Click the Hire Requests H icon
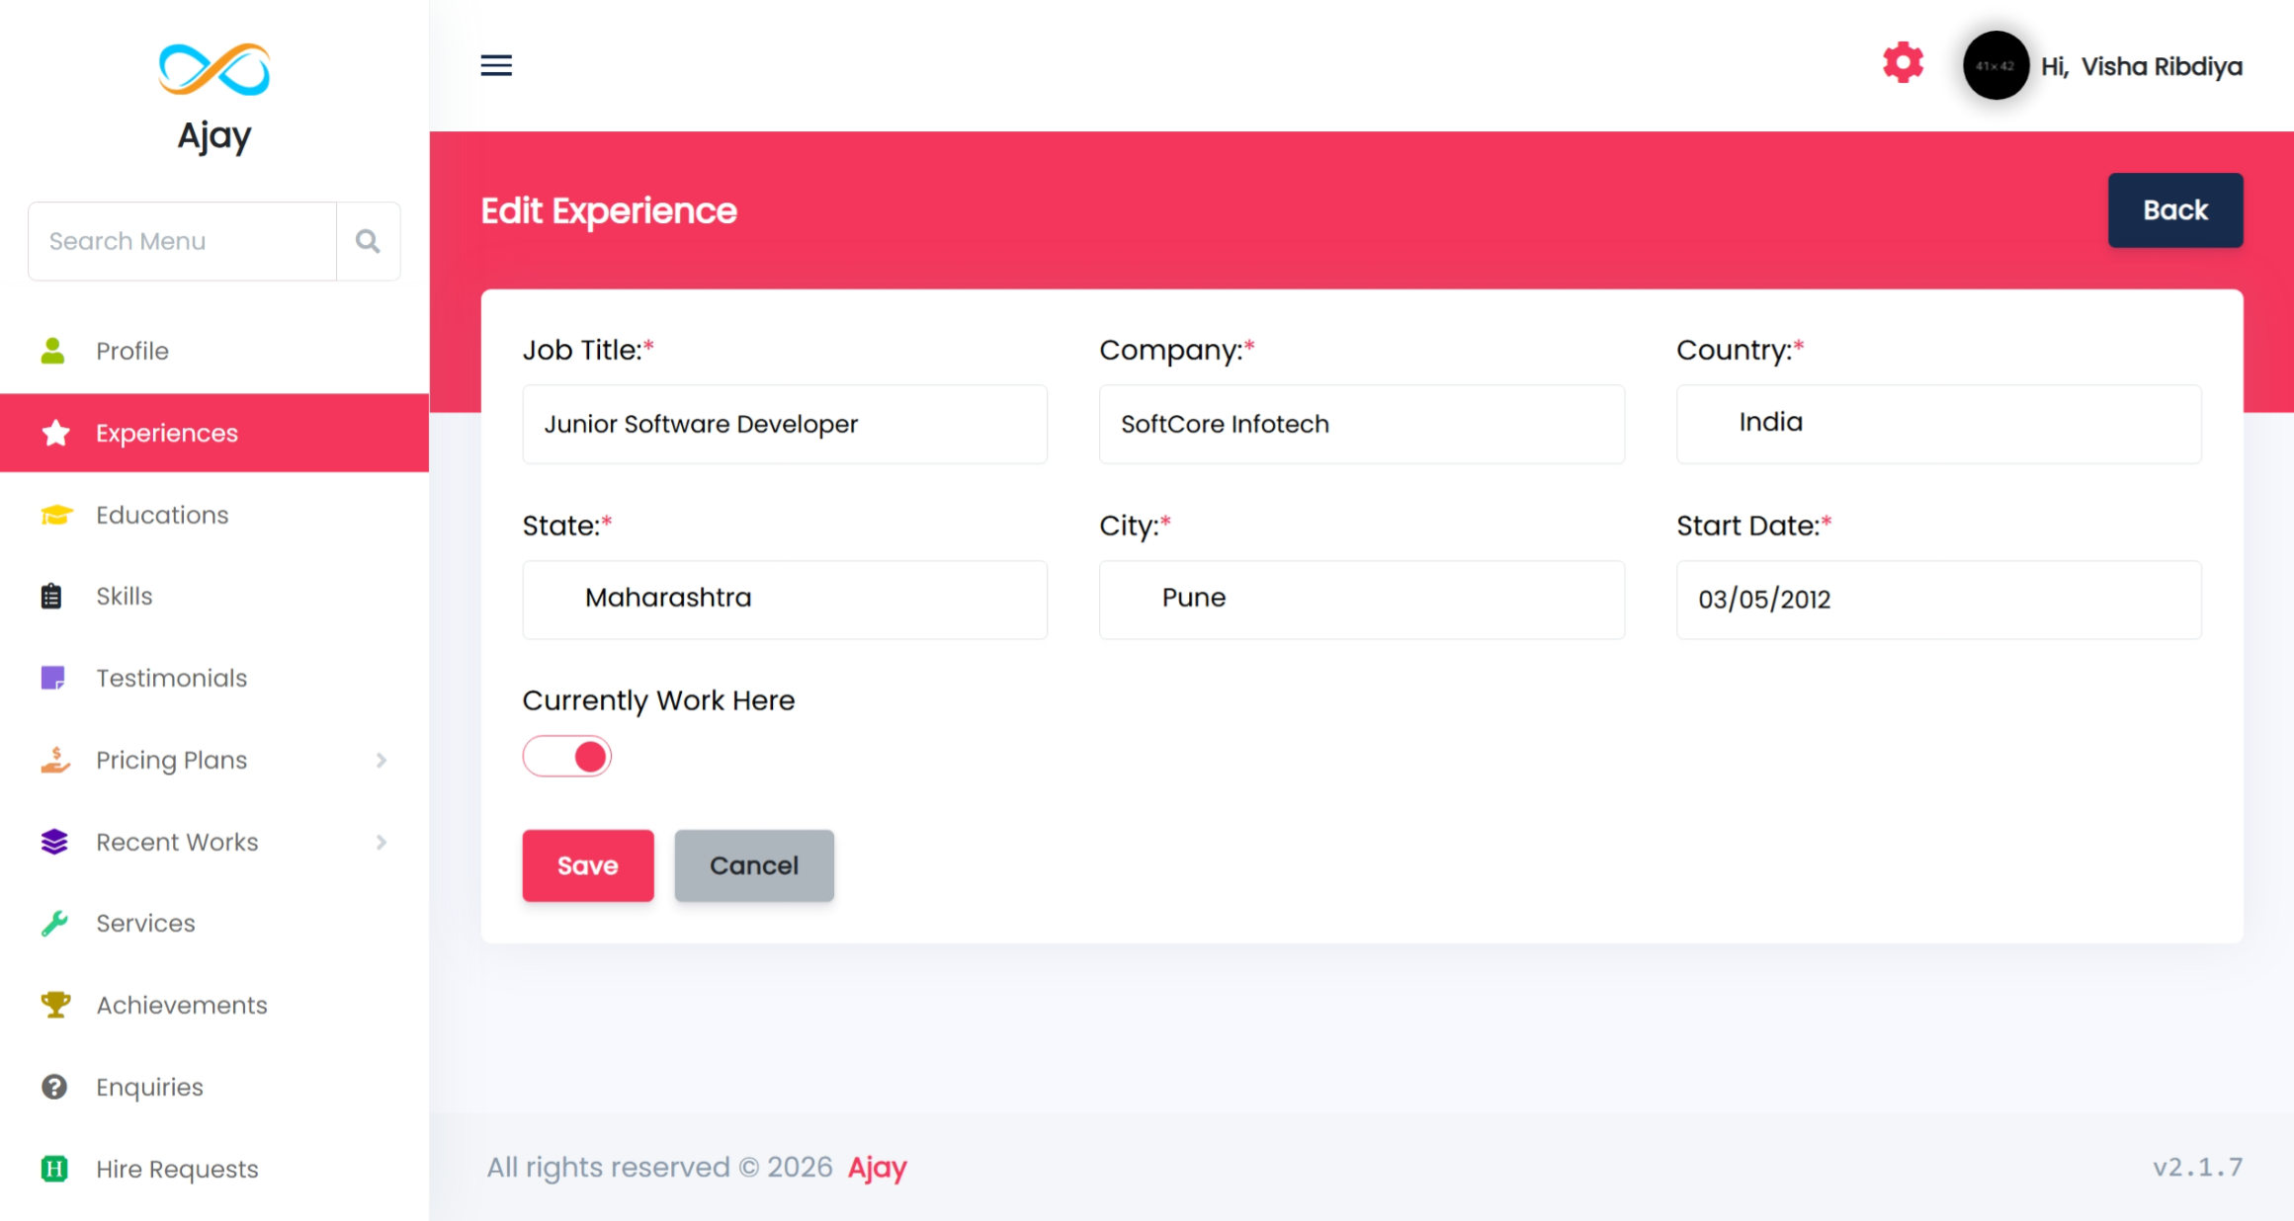Image resolution: width=2294 pixels, height=1221 pixels. click(x=55, y=1169)
